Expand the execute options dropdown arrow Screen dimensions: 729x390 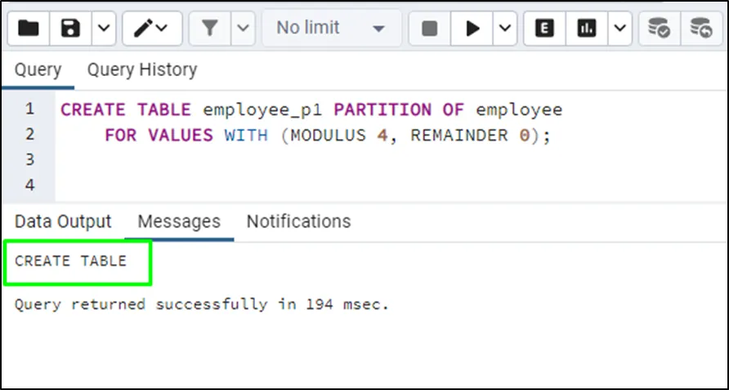point(504,29)
